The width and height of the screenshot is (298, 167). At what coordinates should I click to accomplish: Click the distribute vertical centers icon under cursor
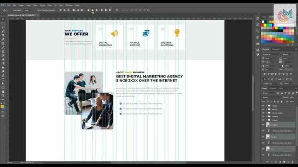coord(92,10)
